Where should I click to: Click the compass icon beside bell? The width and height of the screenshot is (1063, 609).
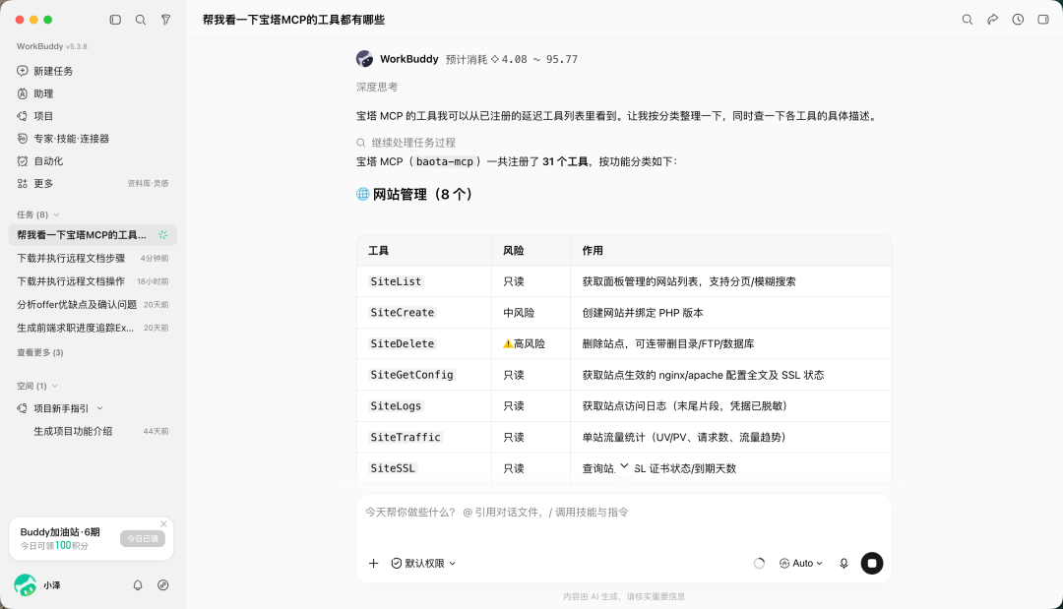162,584
